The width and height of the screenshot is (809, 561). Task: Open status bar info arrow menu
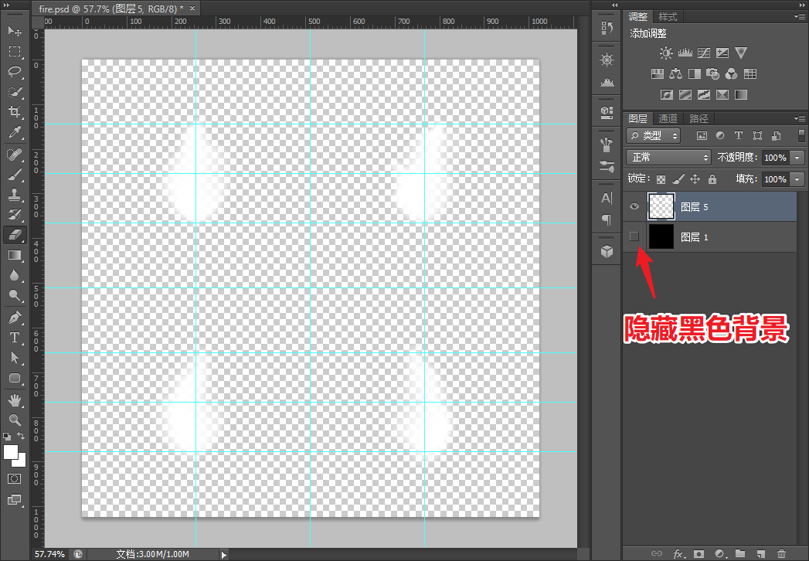223,555
